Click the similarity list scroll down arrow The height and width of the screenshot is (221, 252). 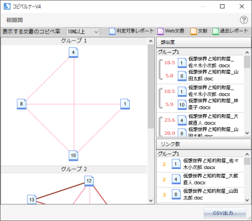tap(247, 133)
